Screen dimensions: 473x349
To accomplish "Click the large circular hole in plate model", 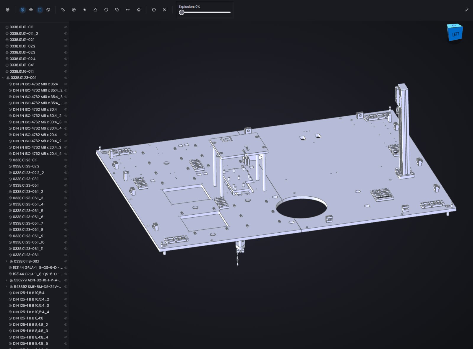I will point(302,207).
